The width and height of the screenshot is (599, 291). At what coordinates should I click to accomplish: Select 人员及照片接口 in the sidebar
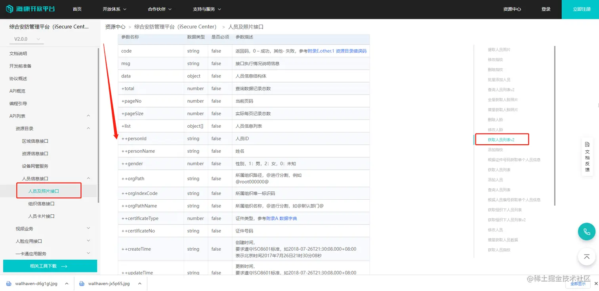pos(44,191)
